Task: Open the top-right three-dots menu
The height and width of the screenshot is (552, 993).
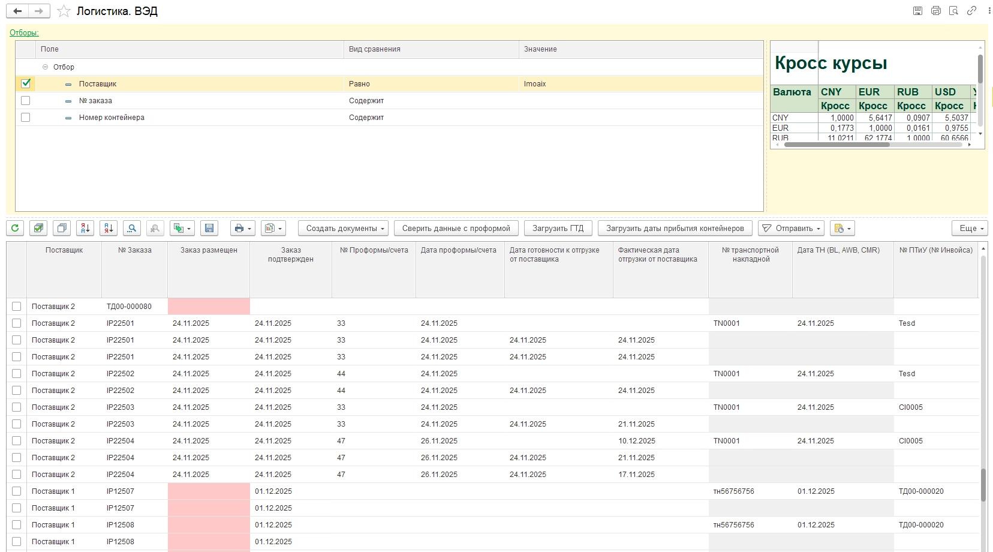Action: (989, 11)
